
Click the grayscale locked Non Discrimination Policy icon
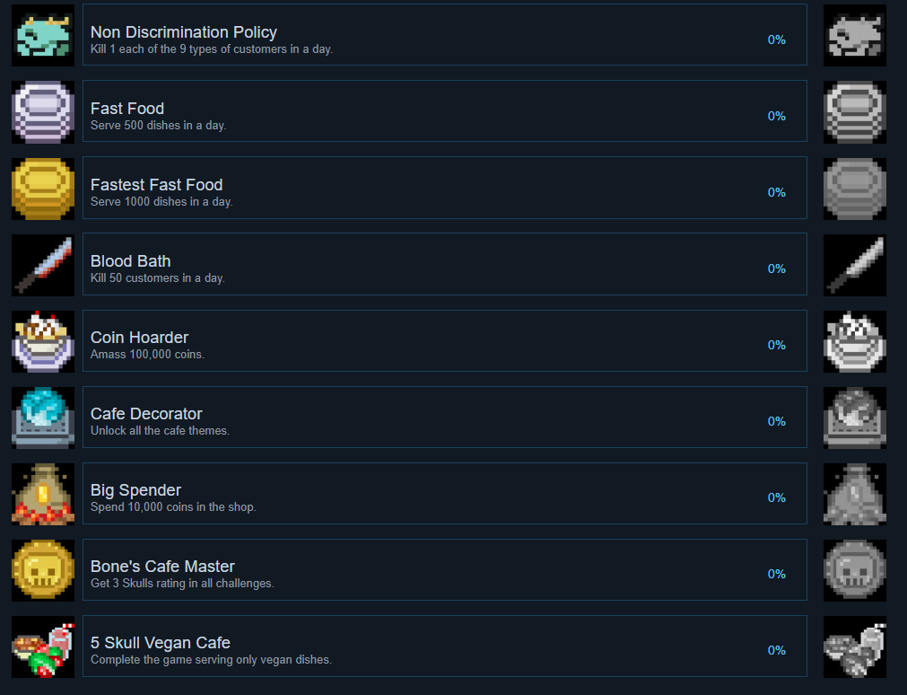[x=854, y=35]
